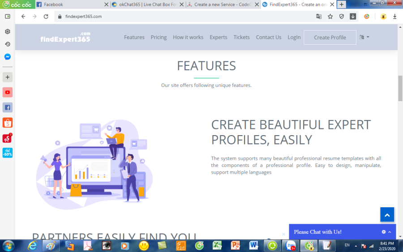Open the site language dropdown
Screen dimensions: 403x252
(364, 37)
